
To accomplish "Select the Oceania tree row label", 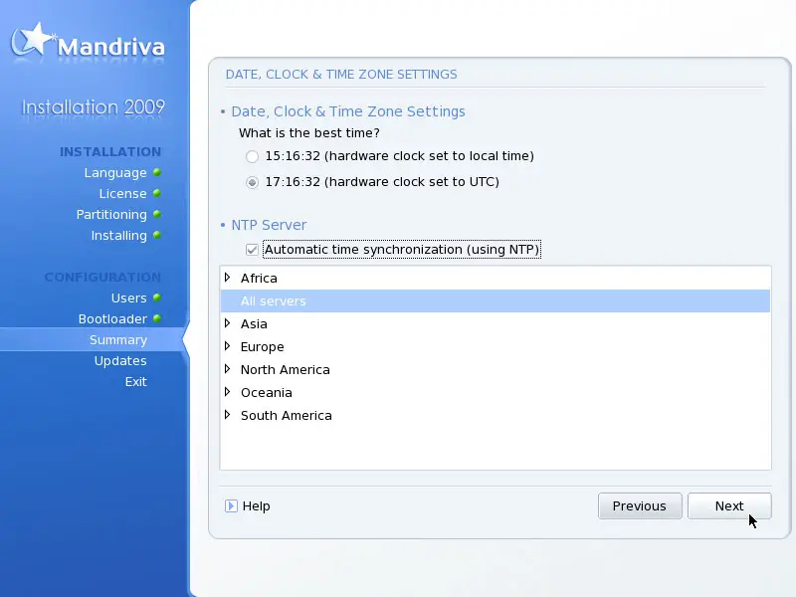I will (267, 392).
